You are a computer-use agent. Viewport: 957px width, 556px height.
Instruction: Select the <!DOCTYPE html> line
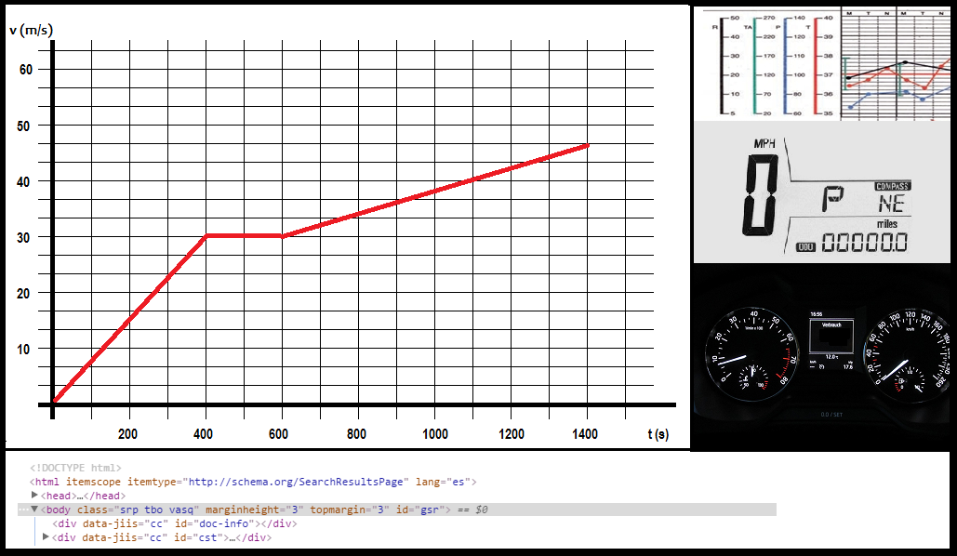point(75,468)
